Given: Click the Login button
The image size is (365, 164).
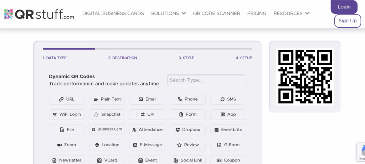Looking at the screenshot, I should 344,7.
